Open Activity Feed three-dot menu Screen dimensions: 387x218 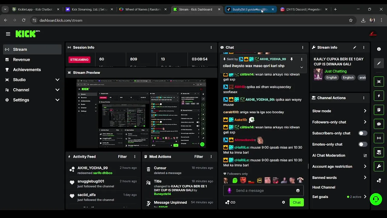pos(135,157)
